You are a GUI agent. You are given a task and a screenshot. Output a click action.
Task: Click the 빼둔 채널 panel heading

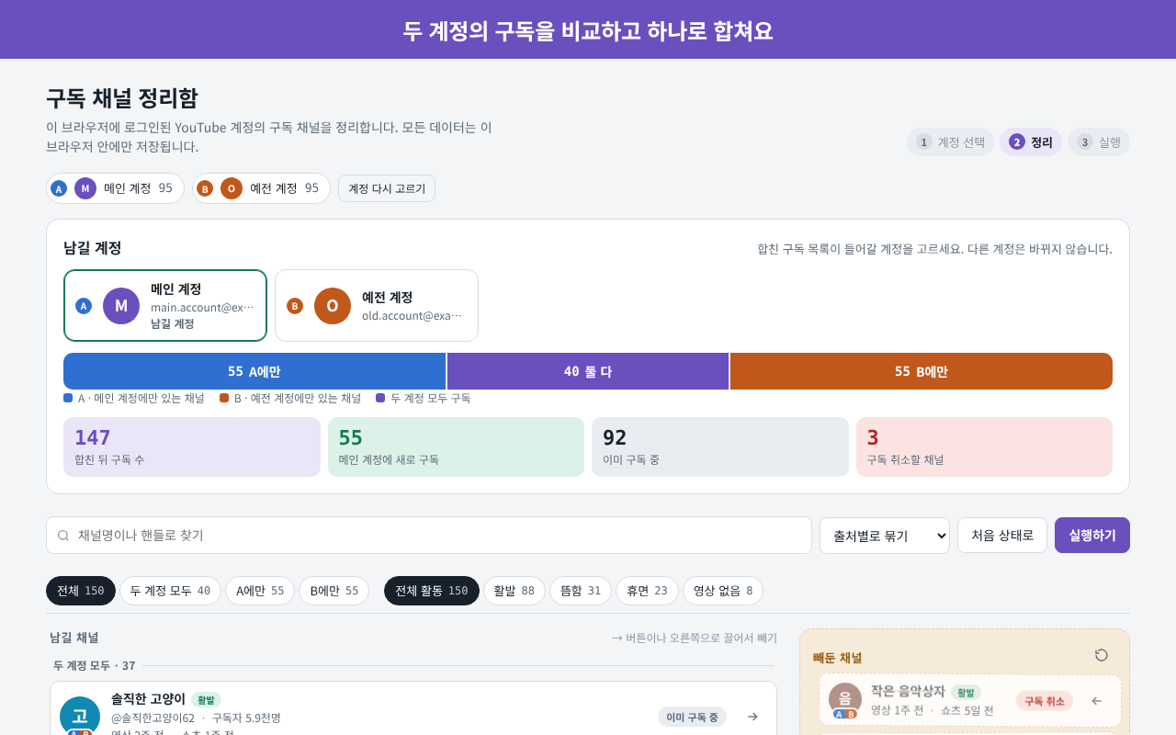coord(838,658)
